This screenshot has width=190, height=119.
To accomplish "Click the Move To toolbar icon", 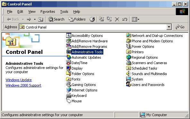I will tap(102, 19).
